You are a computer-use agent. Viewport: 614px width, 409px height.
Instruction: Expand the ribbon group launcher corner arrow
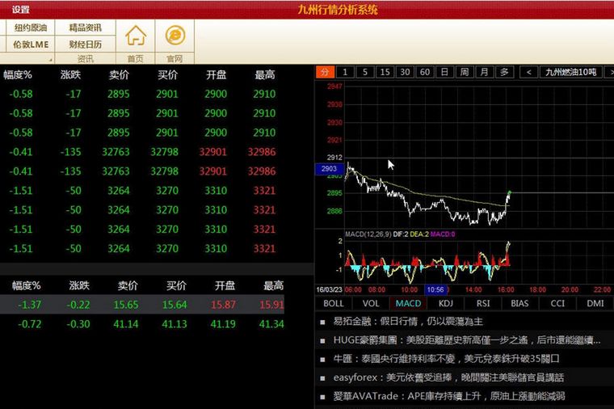point(50,60)
